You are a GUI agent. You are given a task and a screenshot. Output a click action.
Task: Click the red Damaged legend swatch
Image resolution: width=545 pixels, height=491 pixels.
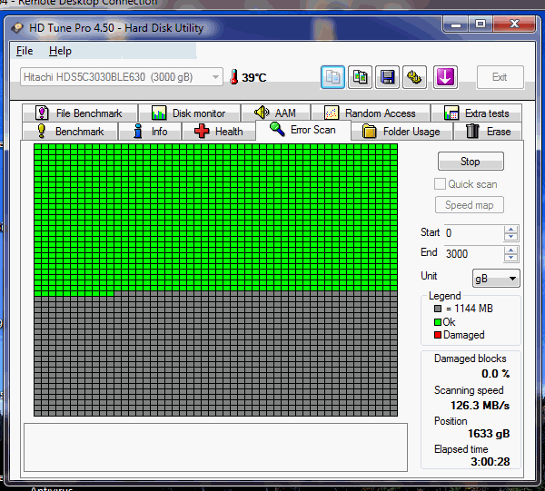(438, 335)
